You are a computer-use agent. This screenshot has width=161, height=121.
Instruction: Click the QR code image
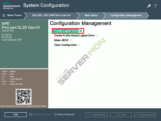pyautogui.click(x=23, y=97)
